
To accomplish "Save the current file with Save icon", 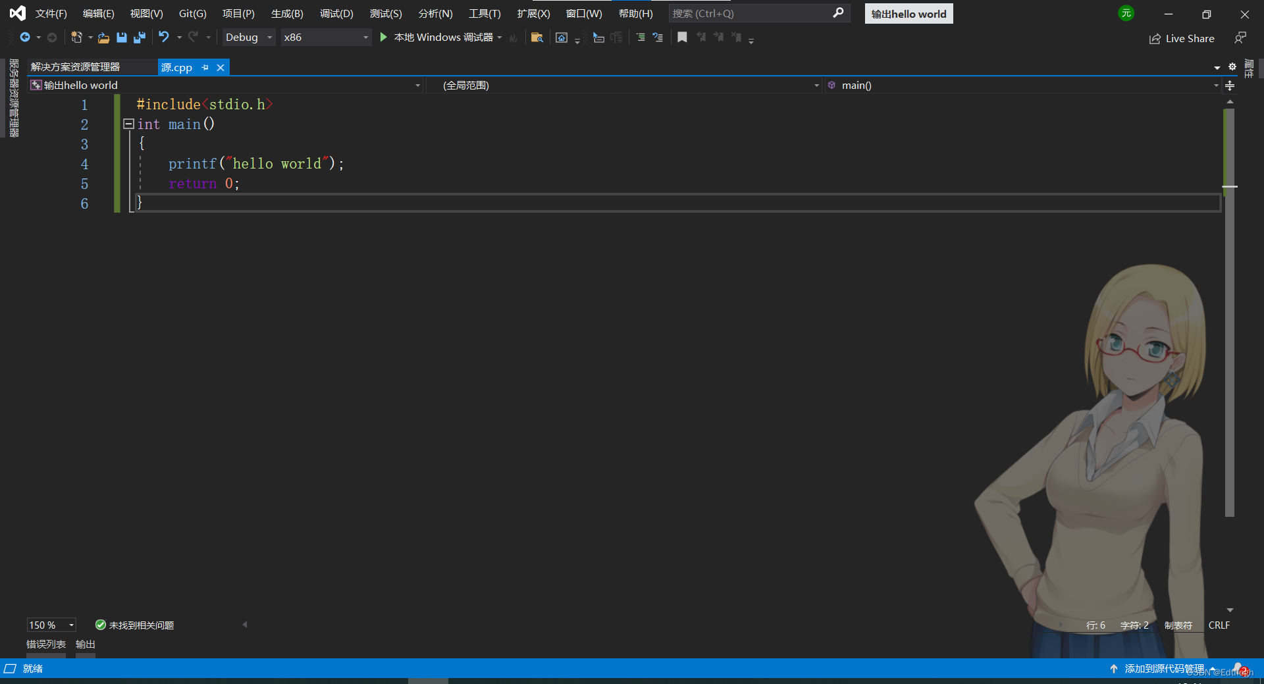I will [122, 38].
